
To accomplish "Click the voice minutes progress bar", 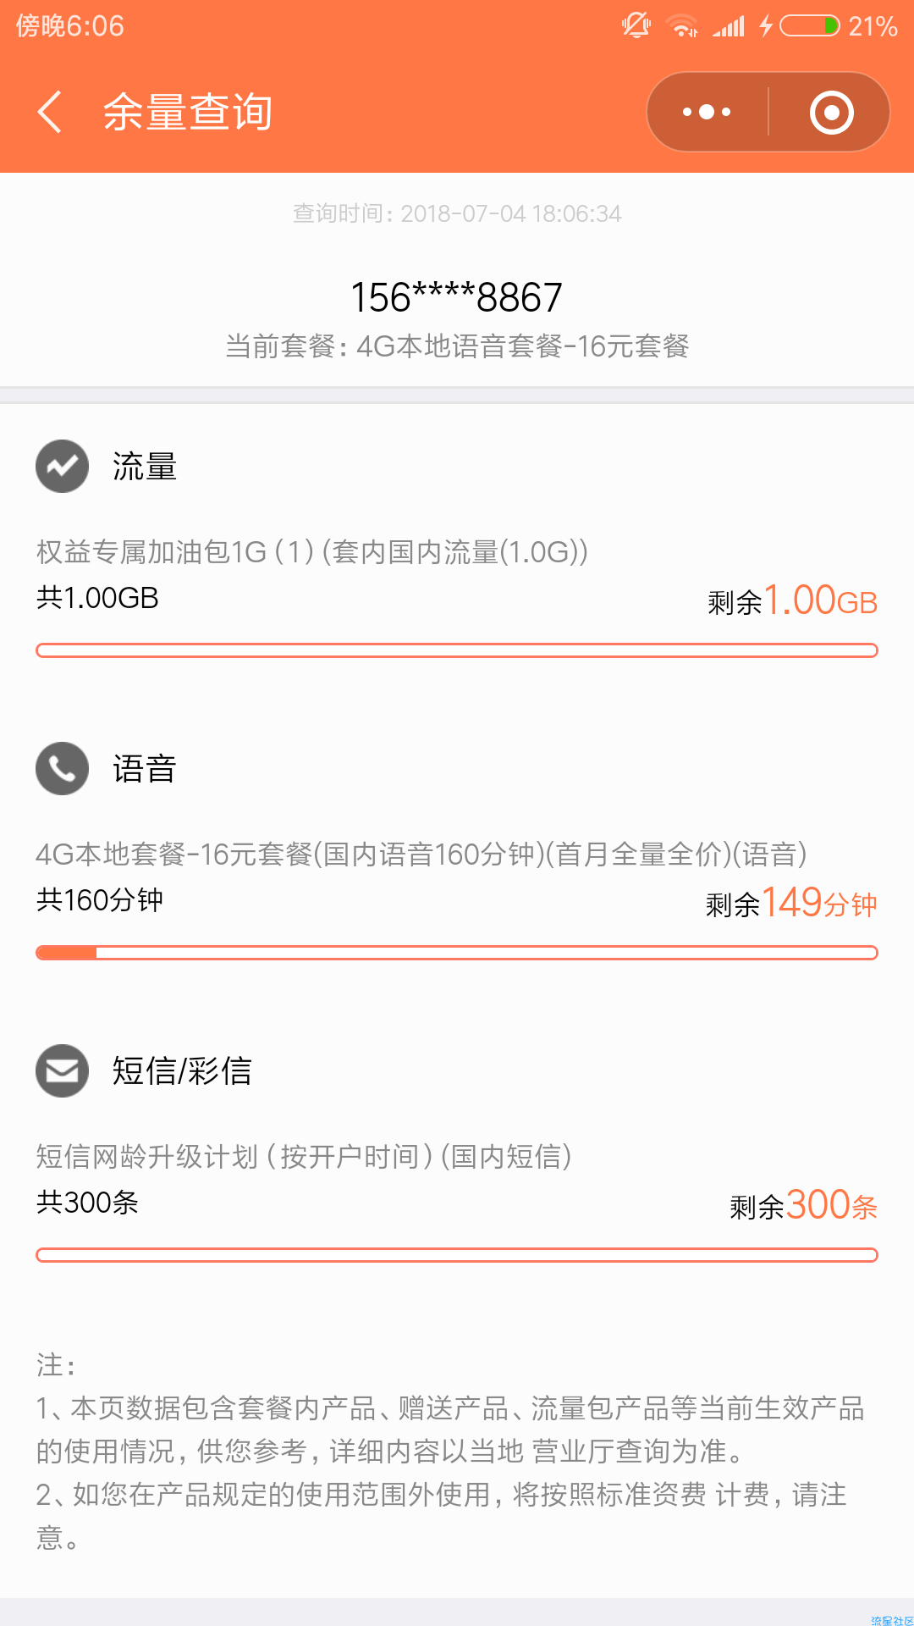I will [x=457, y=953].
